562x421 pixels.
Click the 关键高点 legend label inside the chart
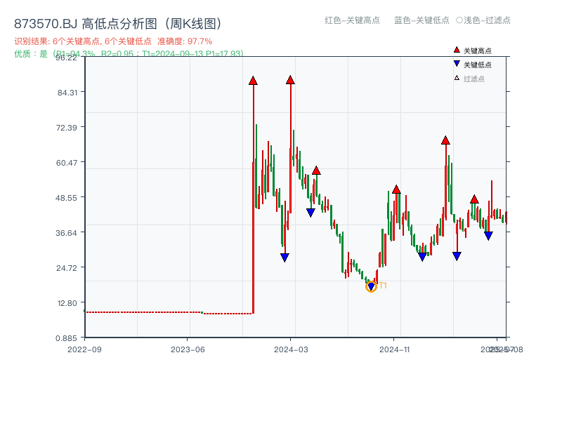coord(478,51)
